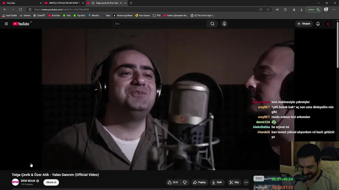This screenshot has width=339, height=190.
Task: Click the search magnifier button
Action: [x=212, y=24]
